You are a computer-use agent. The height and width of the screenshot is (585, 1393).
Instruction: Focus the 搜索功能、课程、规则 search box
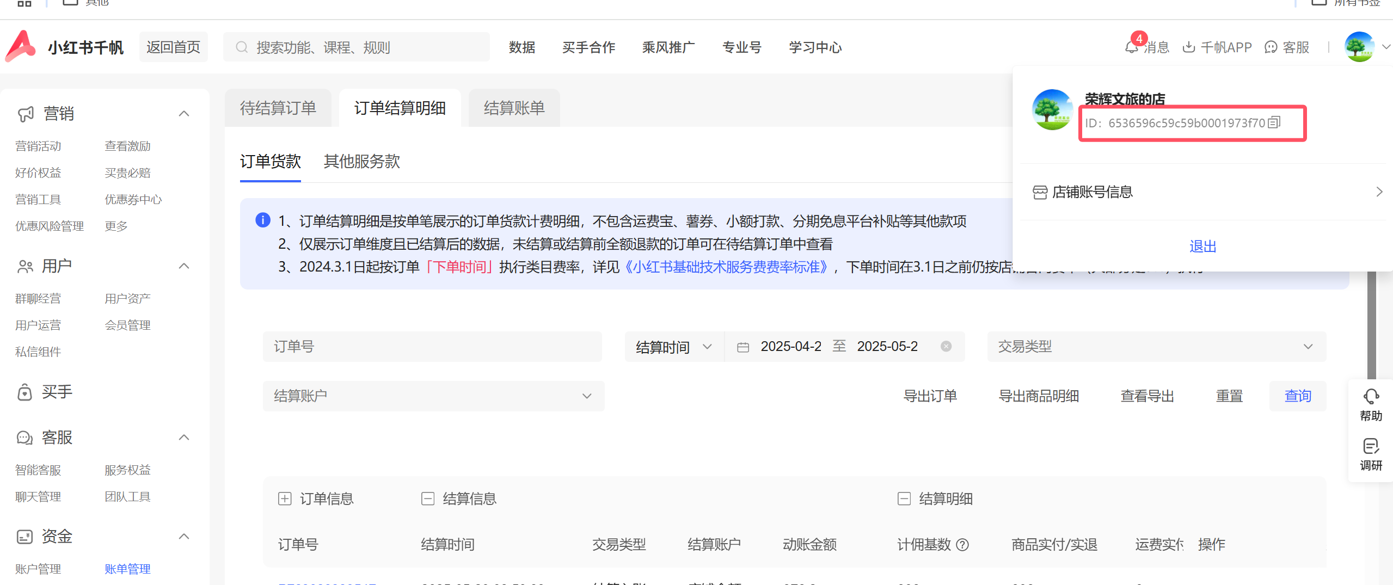(357, 47)
